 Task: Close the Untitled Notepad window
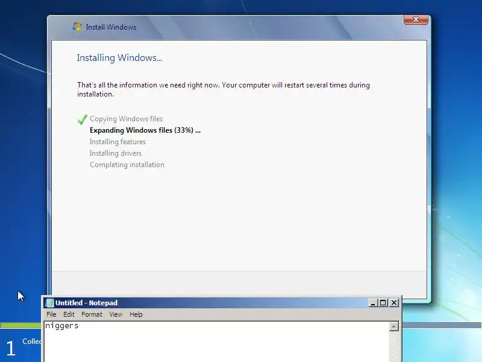pyautogui.click(x=394, y=303)
